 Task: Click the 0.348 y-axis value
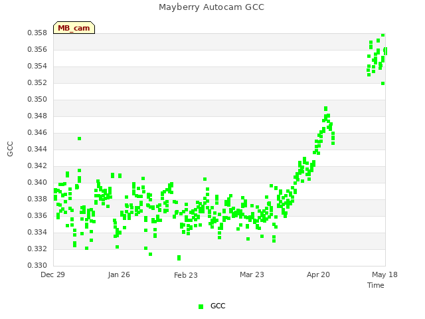[x=37, y=116]
